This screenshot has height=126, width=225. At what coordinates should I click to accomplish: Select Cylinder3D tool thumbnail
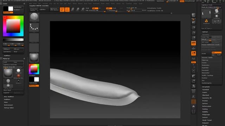[x=217, y=12]
